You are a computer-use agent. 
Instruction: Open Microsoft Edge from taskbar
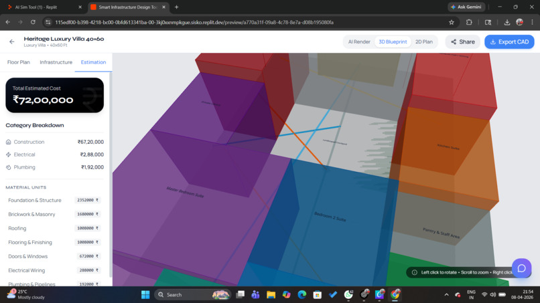click(x=302, y=295)
